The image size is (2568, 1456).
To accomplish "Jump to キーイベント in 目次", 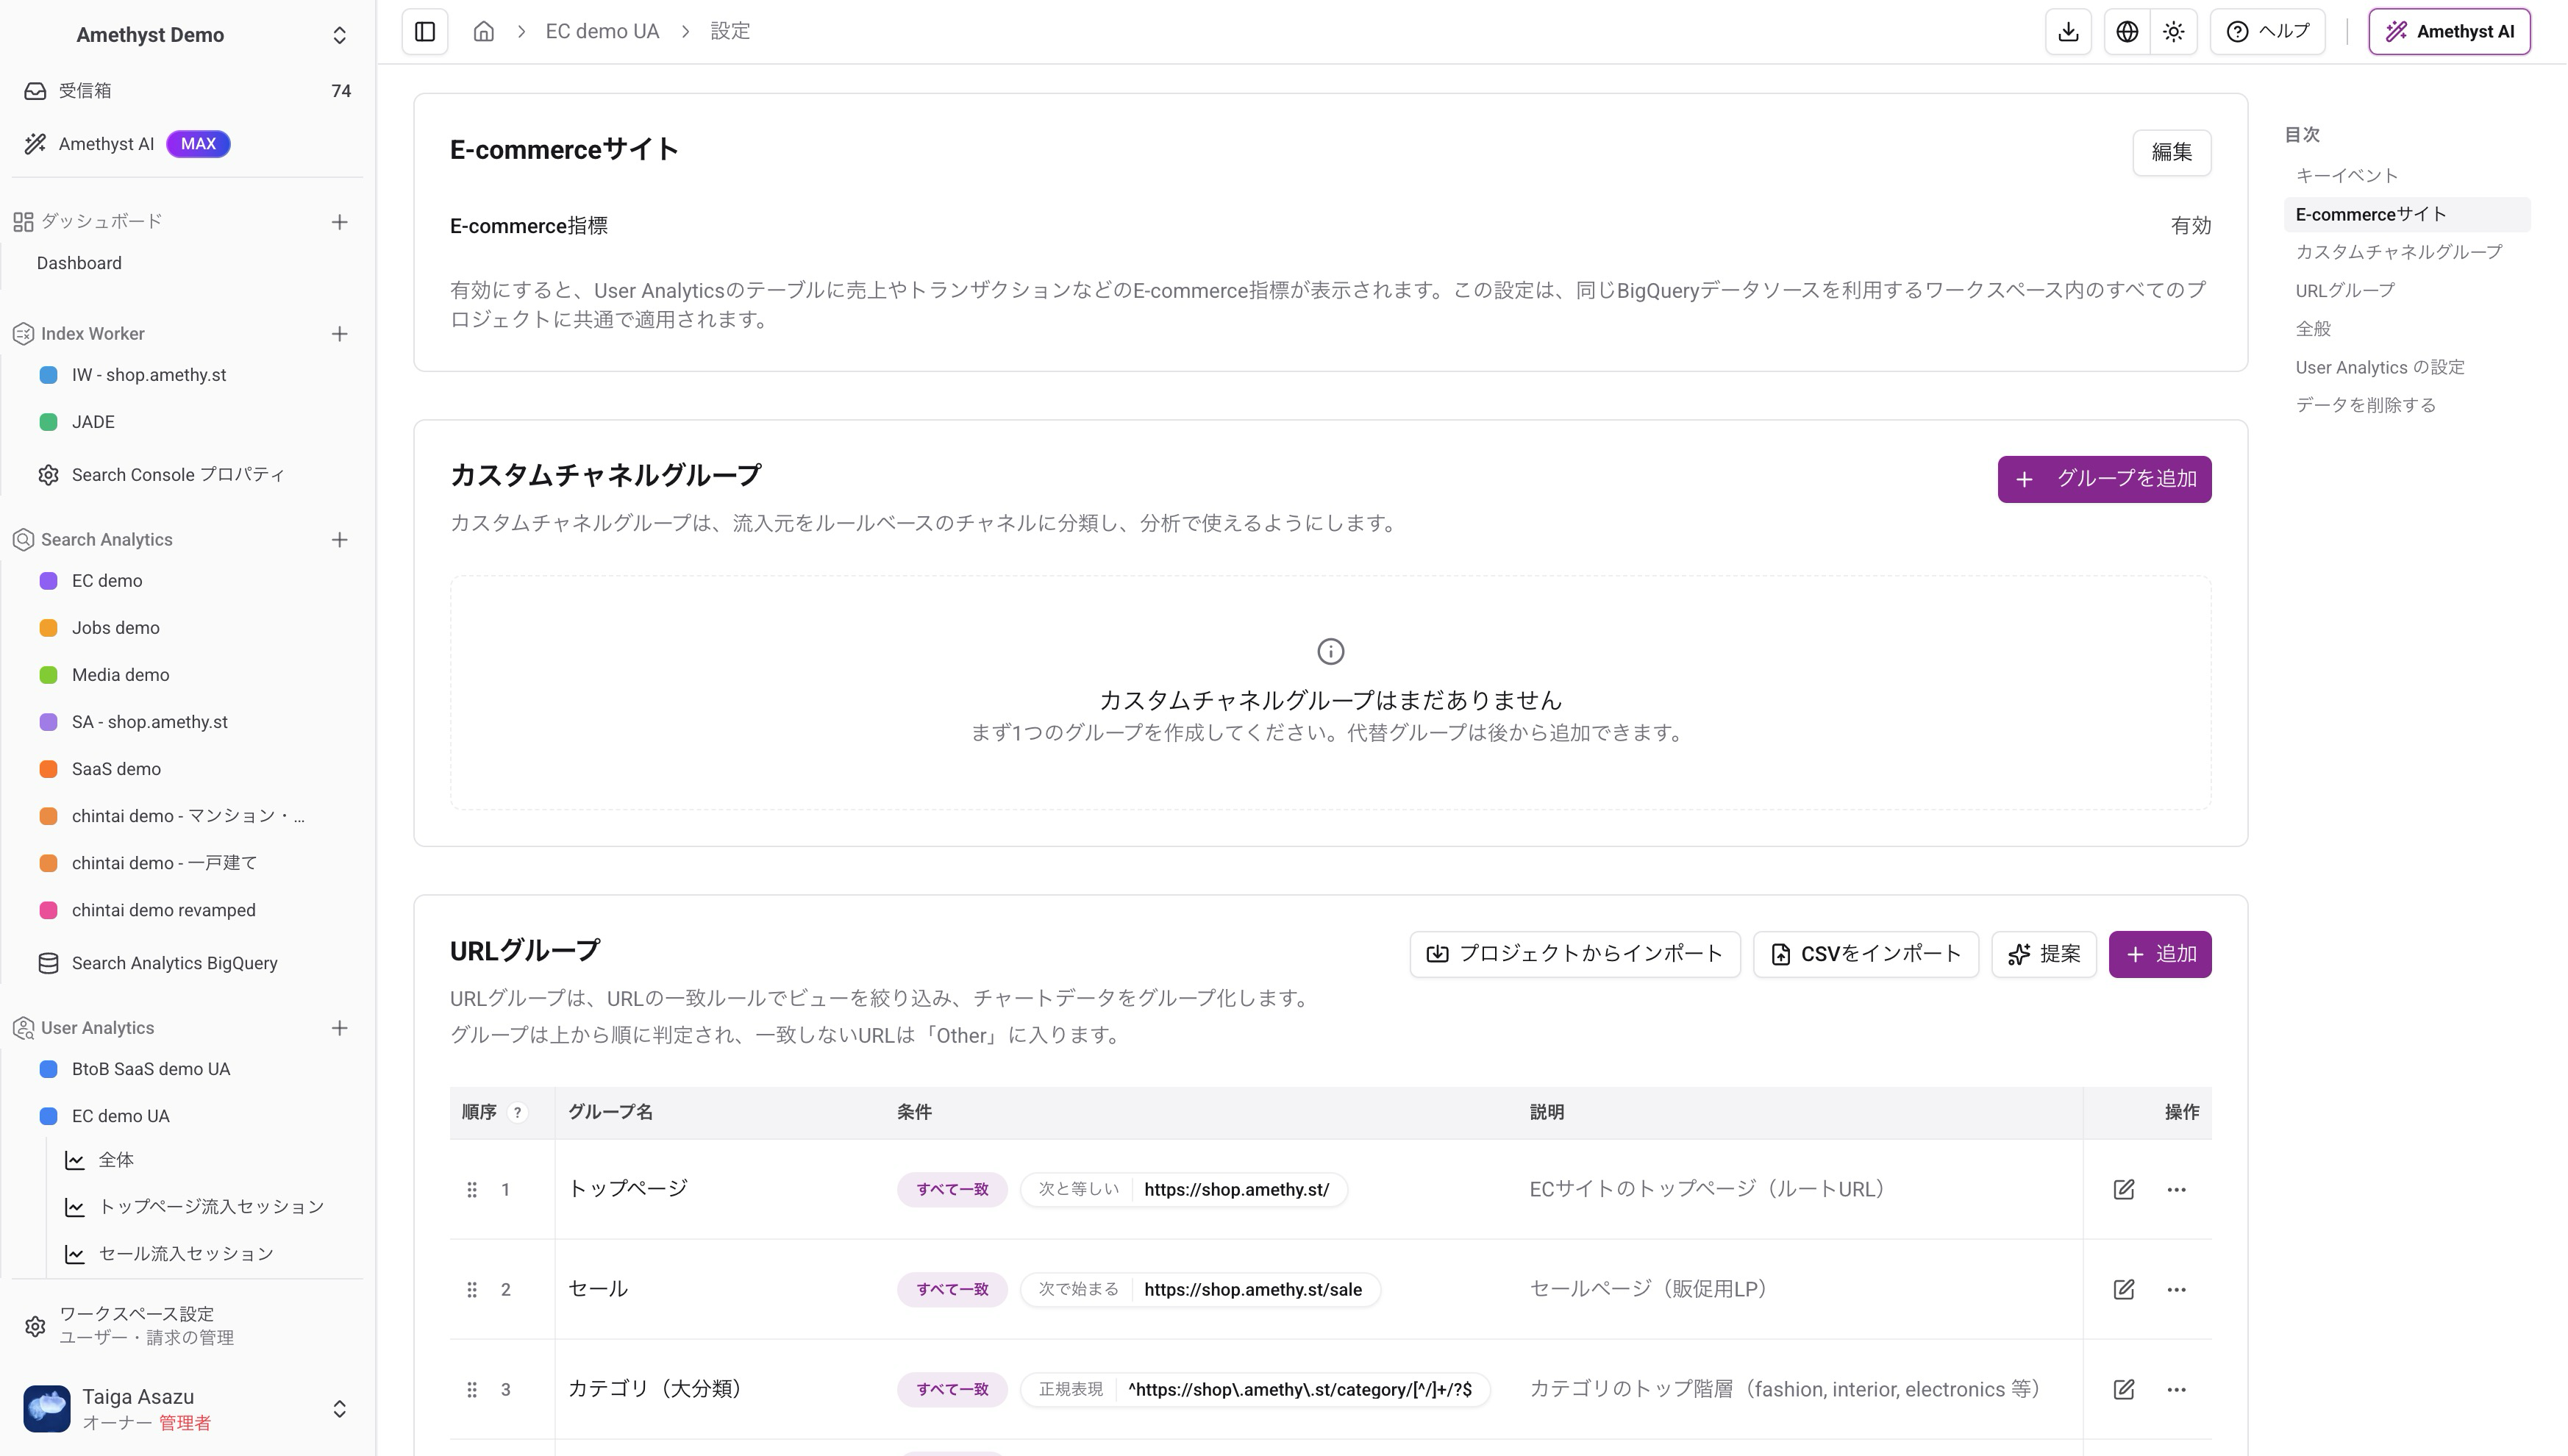I will [x=2346, y=176].
